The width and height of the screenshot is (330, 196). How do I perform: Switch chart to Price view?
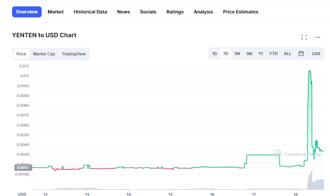click(x=21, y=54)
